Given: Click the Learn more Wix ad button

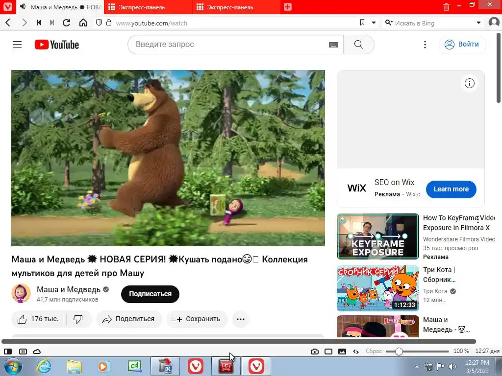Looking at the screenshot, I should [x=451, y=189].
